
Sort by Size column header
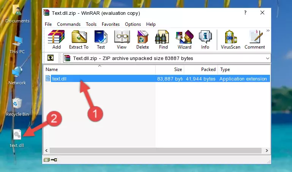[x=170, y=69]
